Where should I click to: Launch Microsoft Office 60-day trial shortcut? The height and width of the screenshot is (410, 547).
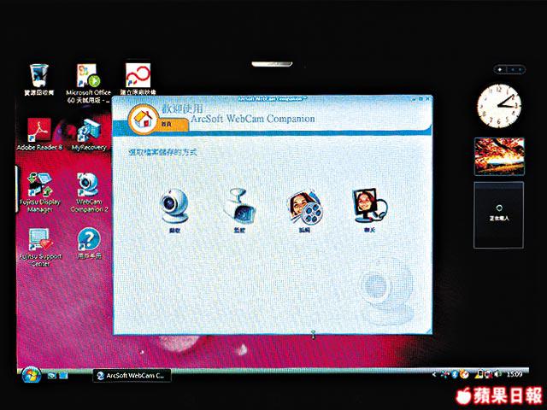click(88, 75)
